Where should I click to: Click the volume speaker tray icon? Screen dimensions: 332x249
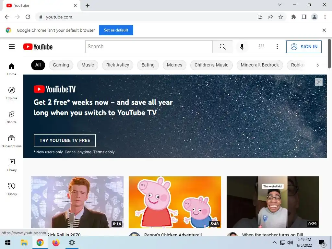point(290,243)
